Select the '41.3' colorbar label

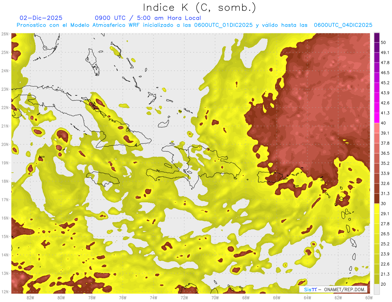[385, 113]
